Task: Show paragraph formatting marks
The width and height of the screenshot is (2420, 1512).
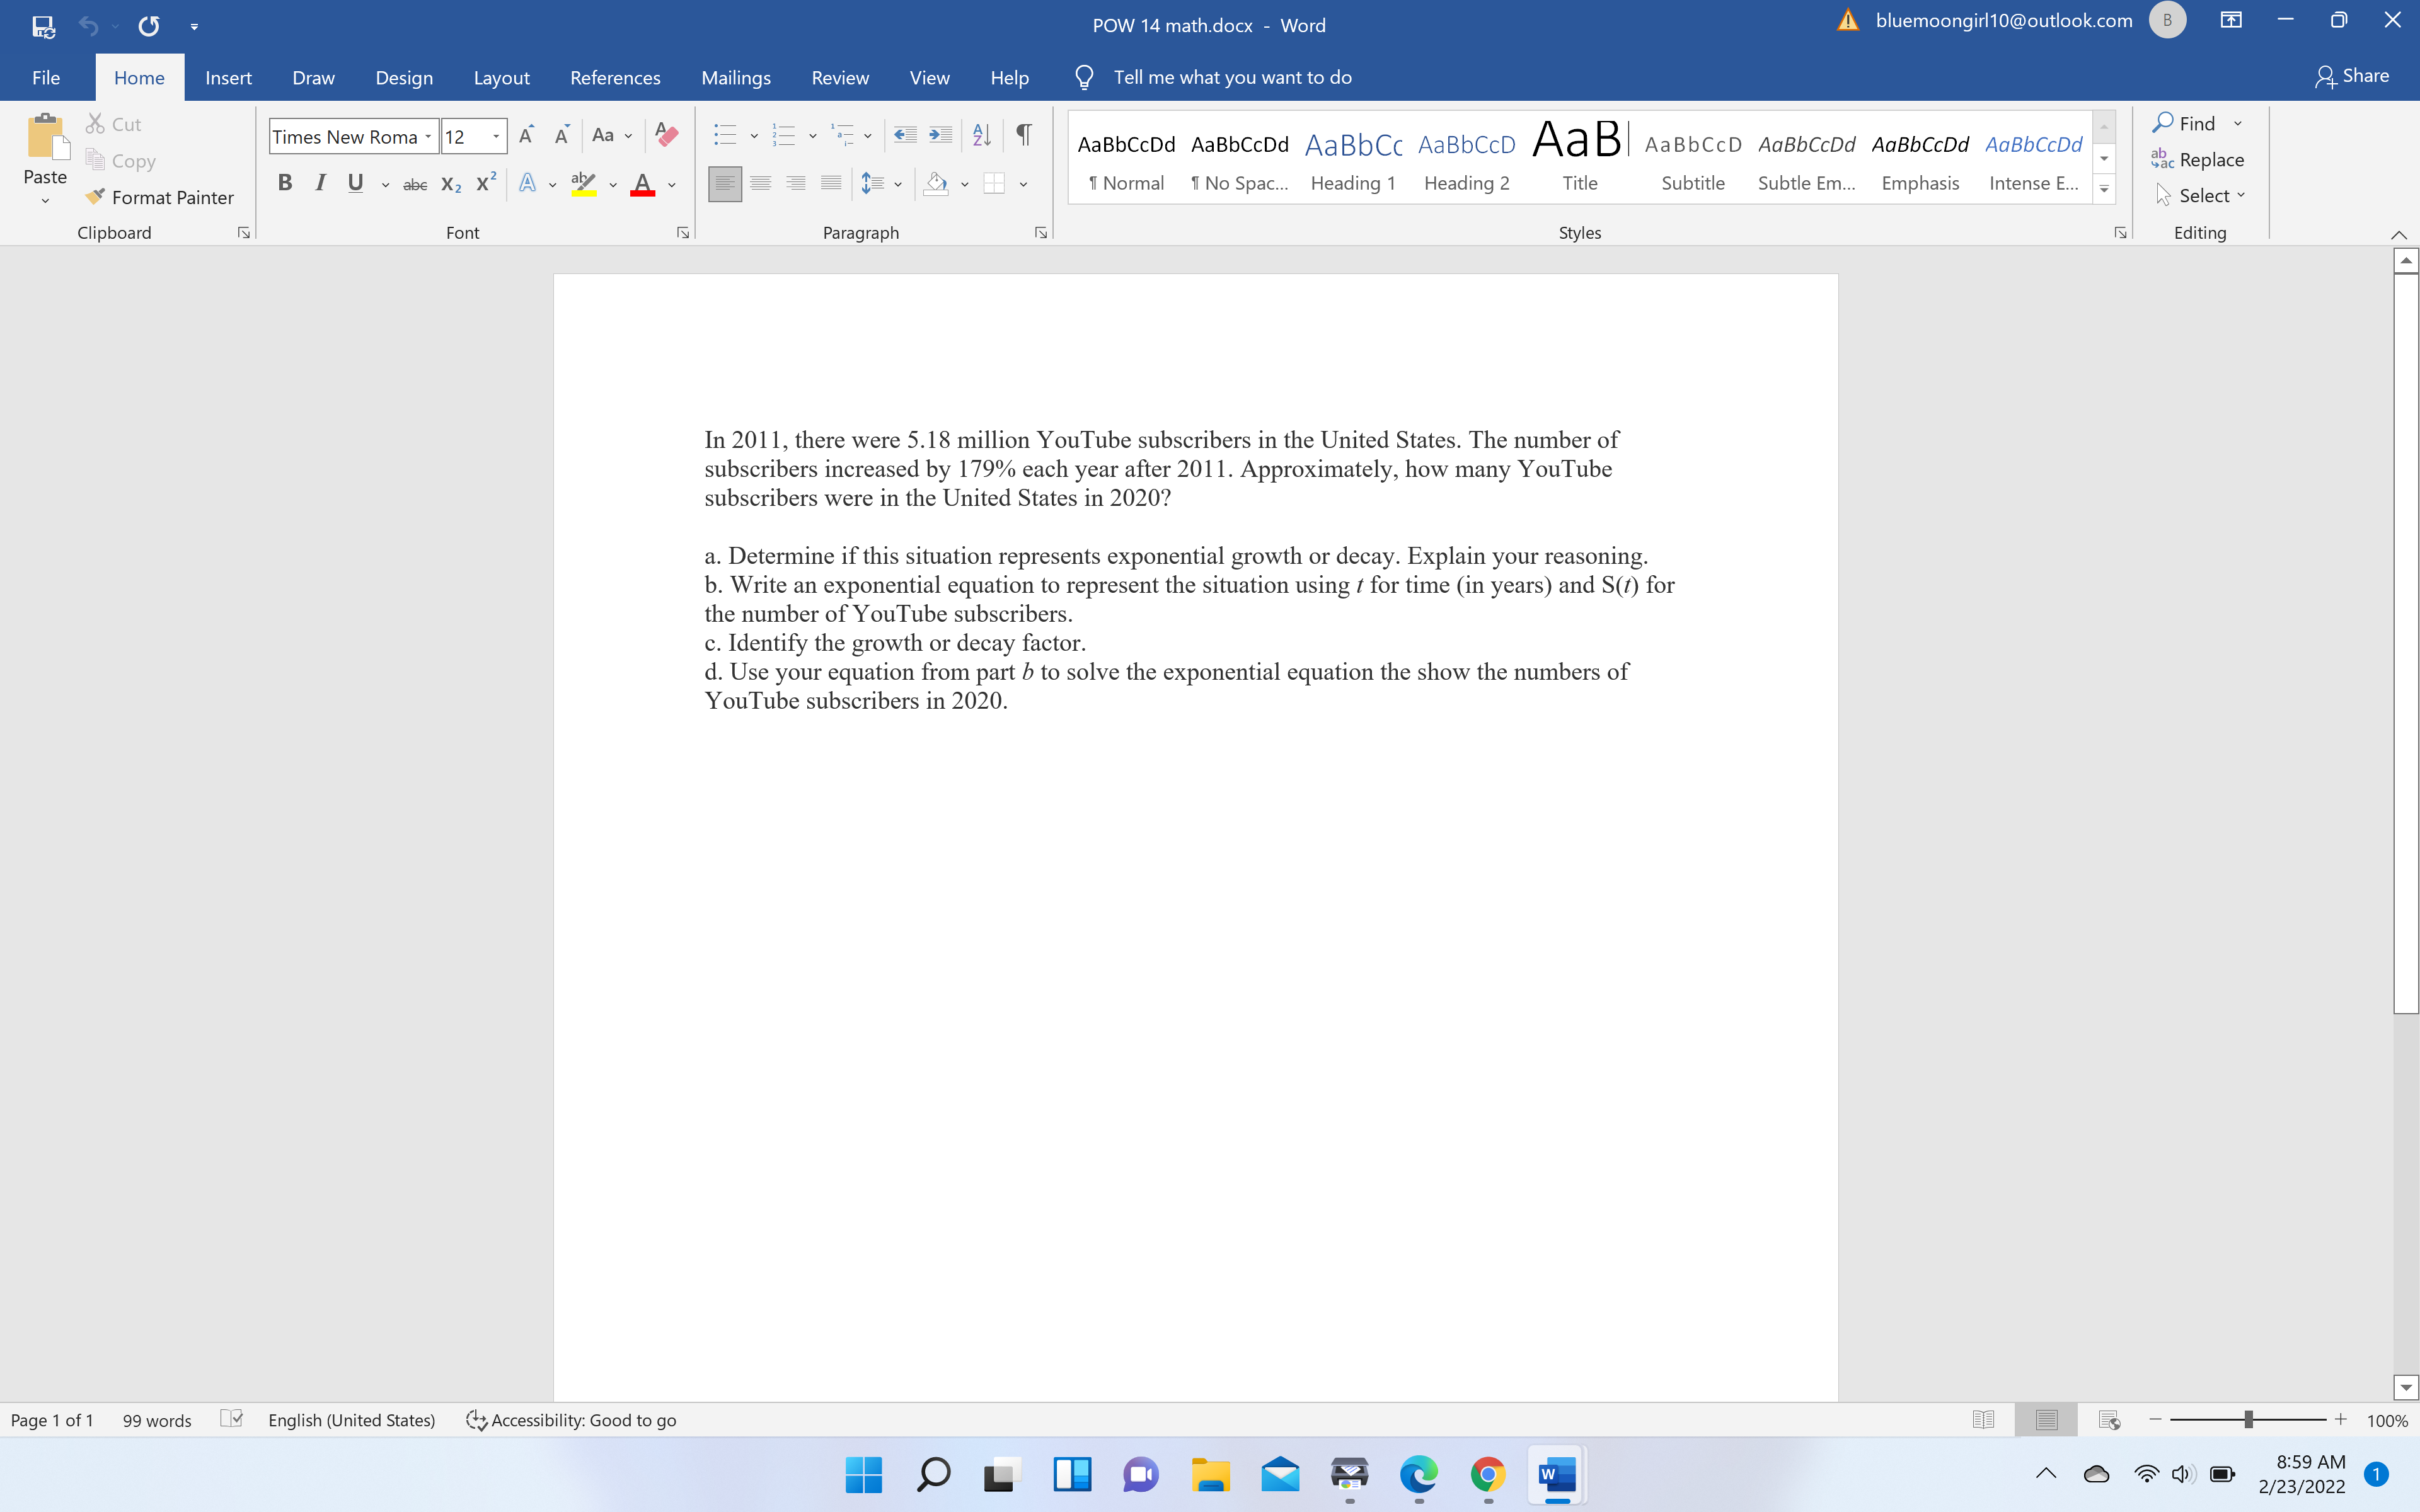Action: [x=1023, y=135]
